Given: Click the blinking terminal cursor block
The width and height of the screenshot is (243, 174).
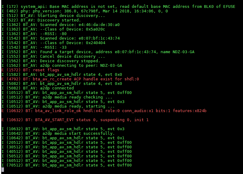Looking at the screenshot, I should click(x=3, y=170).
